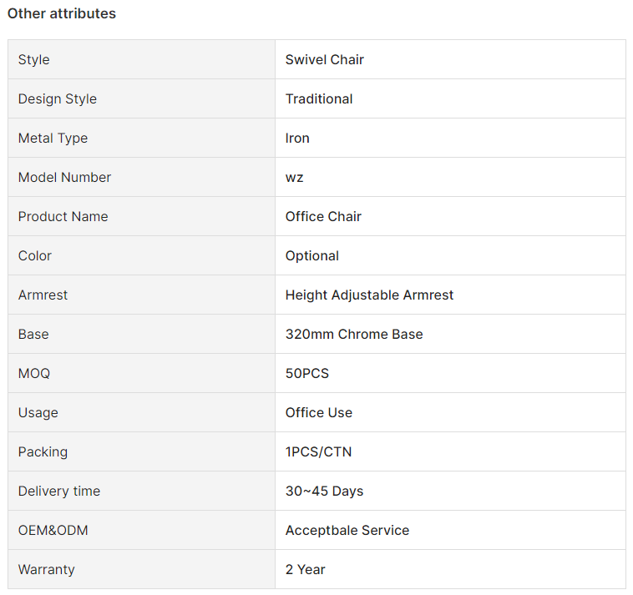This screenshot has height=595, width=633.
Task: Click the Acceptbale Service OEM&ODM value
Action: pyautogui.click(x=347, y=530)
